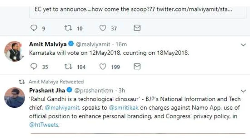Open dropdown menu on Prashant Jha's tweet
Screen dimensions: 250x140
click(243, 91)
